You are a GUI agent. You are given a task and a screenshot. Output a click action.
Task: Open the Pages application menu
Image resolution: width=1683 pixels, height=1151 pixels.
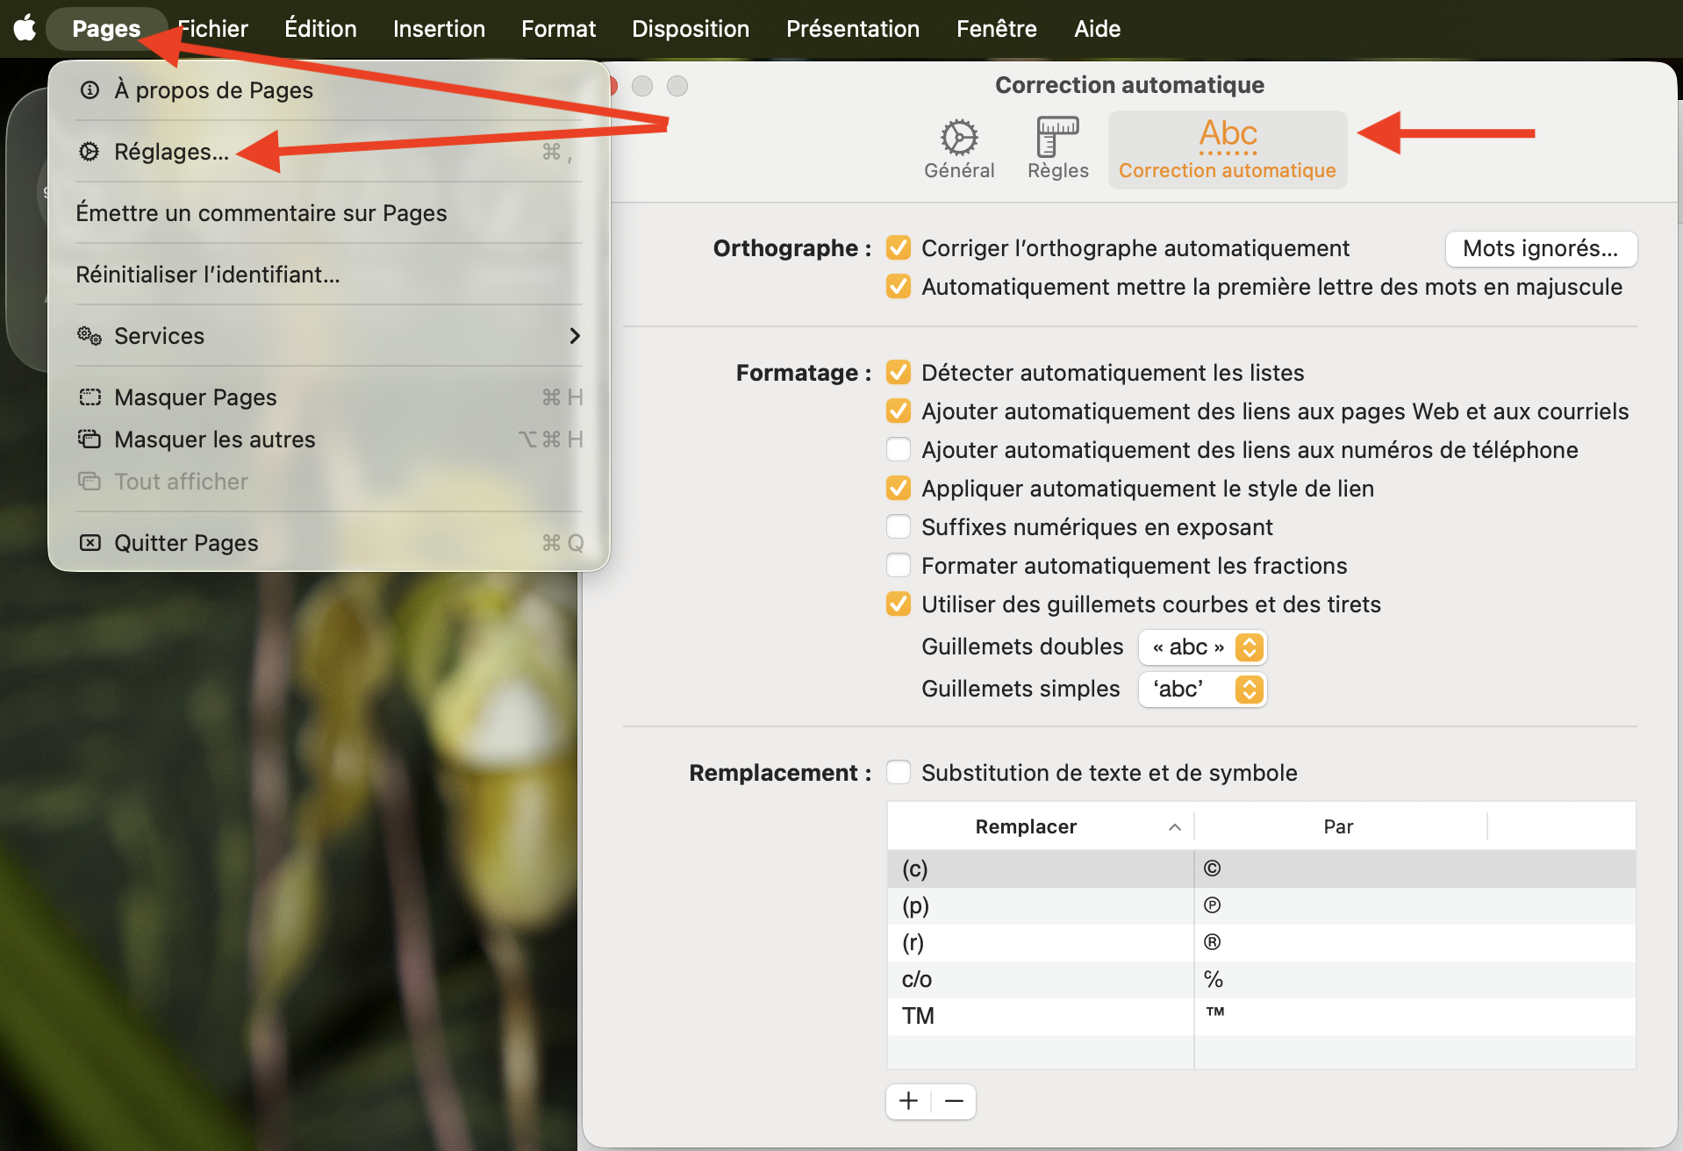tap(106, 29)
